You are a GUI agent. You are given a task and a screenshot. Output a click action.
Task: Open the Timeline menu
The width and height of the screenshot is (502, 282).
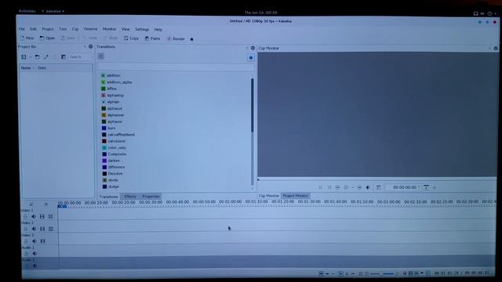[90, 29]
